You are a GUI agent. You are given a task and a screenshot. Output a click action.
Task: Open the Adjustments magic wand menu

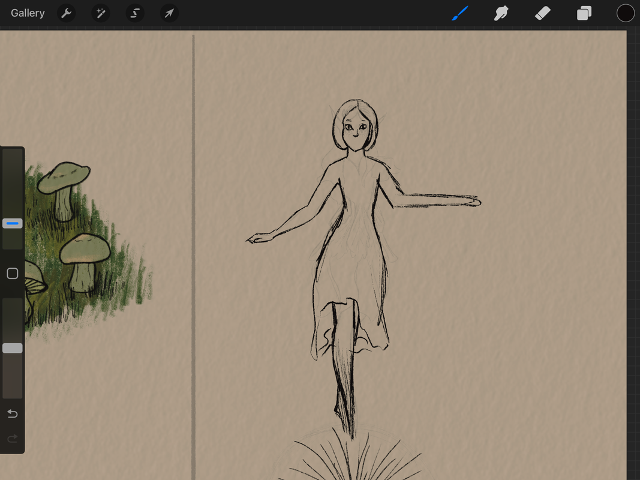coord(100,13)
